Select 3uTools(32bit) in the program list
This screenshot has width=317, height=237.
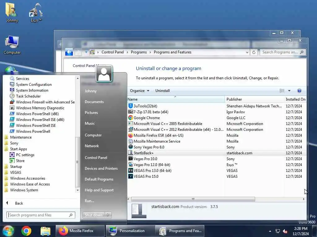217,106
